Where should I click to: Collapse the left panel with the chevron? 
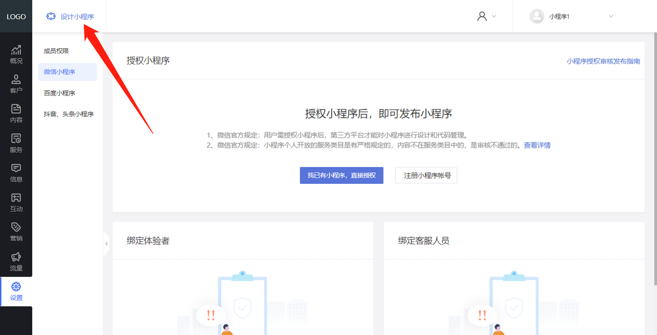[x=106, y=243]
